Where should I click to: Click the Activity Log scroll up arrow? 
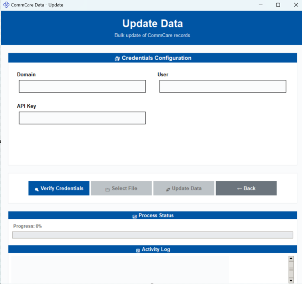tap(291, 259)
